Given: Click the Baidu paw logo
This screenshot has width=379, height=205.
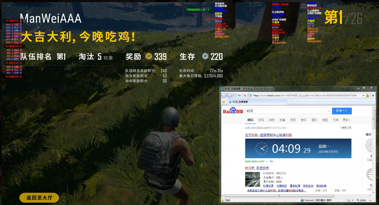Looking at the screenshot, I should 233,111.
